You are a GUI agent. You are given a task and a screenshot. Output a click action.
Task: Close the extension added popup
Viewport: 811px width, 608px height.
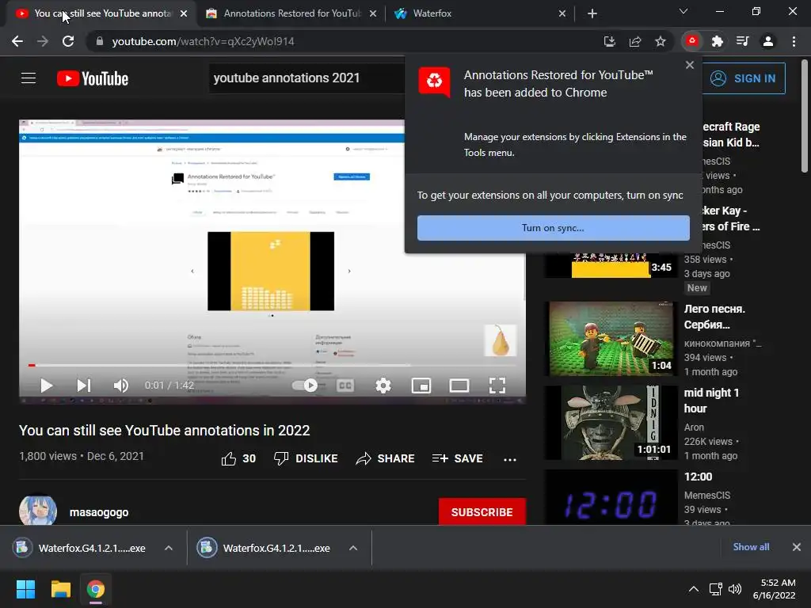tap(690, 65)
